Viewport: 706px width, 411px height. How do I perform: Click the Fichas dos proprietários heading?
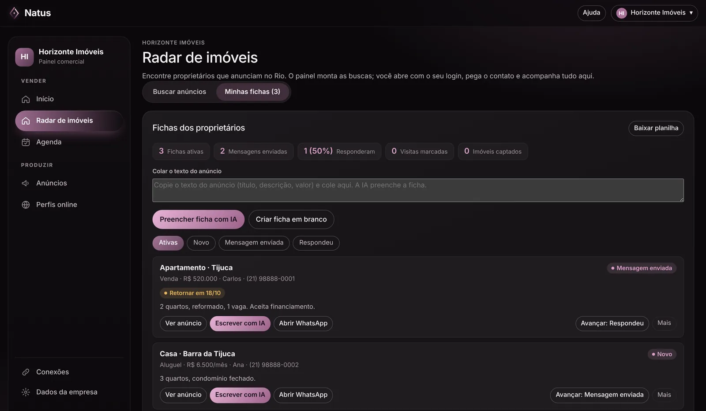(199, 128)
